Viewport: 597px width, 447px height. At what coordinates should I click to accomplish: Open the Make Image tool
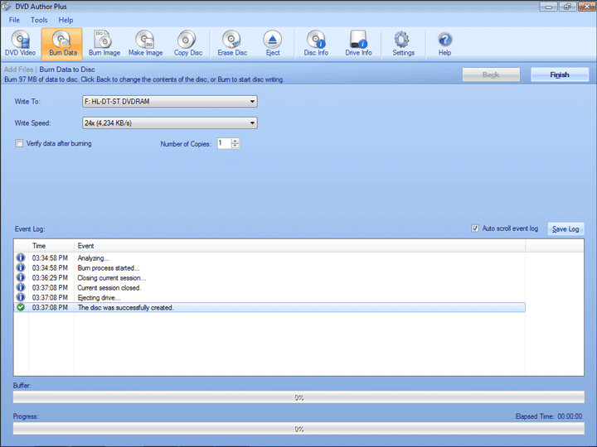coord(145,44)
